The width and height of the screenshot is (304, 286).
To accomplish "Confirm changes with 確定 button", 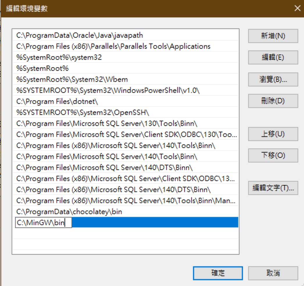I will [218, 273].
